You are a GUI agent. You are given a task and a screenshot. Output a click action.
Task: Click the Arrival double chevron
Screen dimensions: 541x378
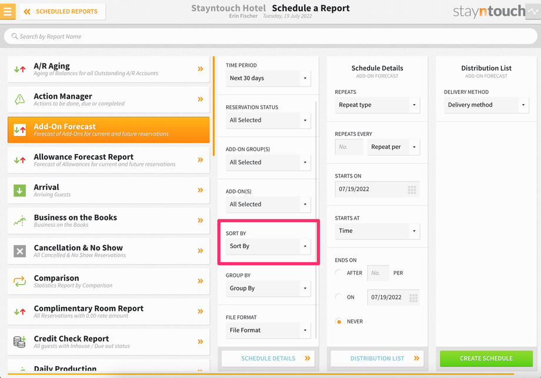tap(200, 190)
